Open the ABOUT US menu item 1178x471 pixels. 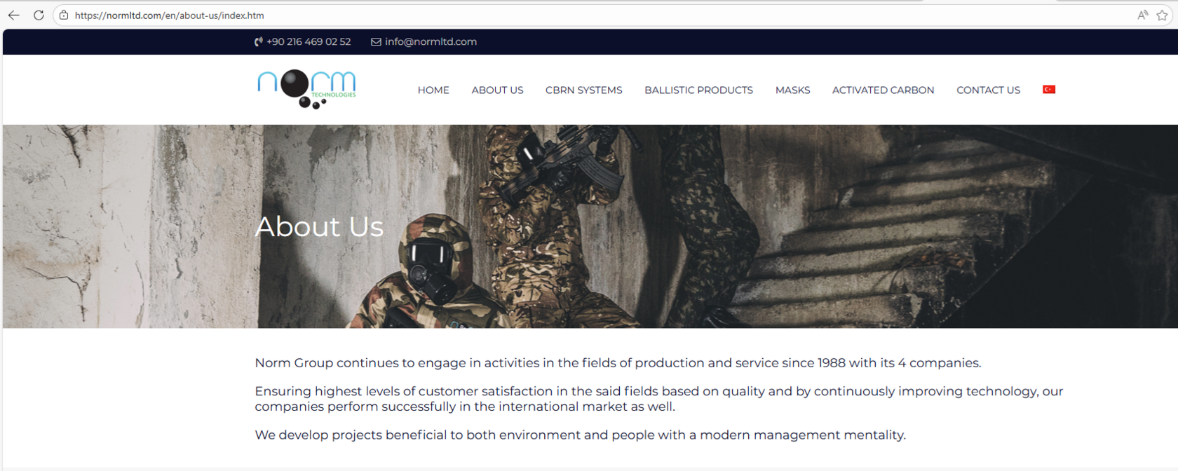(x=497, y=90)
